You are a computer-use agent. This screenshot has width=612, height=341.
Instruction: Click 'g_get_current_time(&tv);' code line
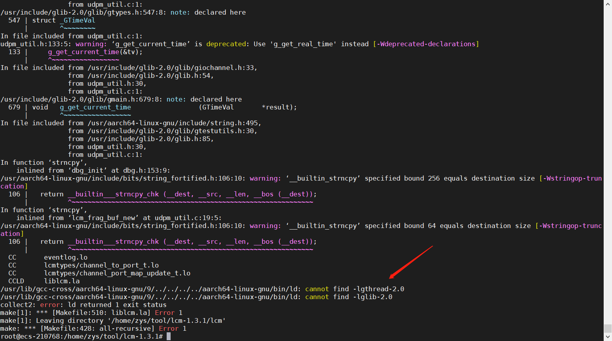(95, 52)
